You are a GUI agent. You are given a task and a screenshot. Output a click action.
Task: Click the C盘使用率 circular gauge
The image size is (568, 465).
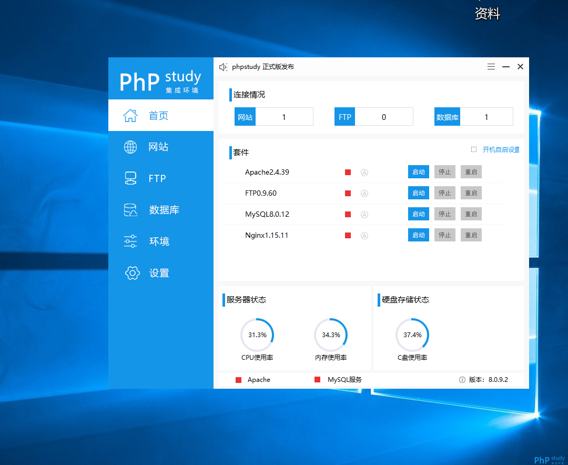click(412, 335)
